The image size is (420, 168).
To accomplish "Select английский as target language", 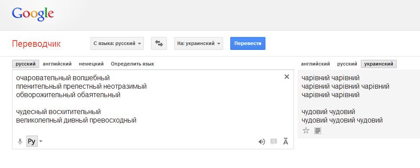I will pos(315,64).
